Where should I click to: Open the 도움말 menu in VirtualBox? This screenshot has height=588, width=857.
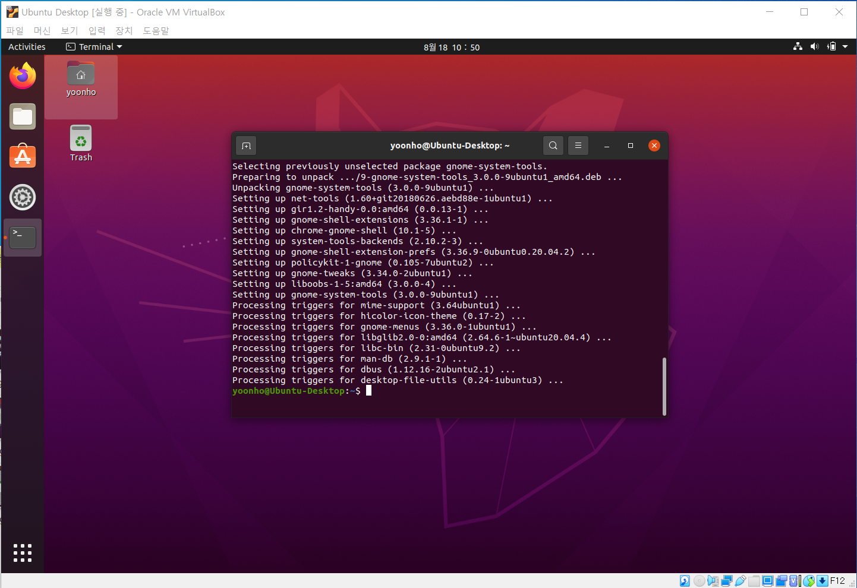pyautogui.click(x=156, y=30)
